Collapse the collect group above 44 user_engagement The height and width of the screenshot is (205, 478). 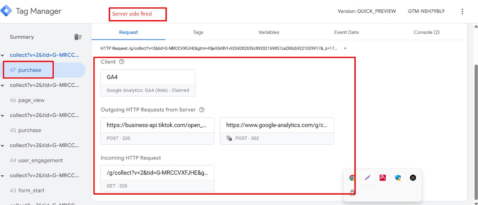coord(3,146)
